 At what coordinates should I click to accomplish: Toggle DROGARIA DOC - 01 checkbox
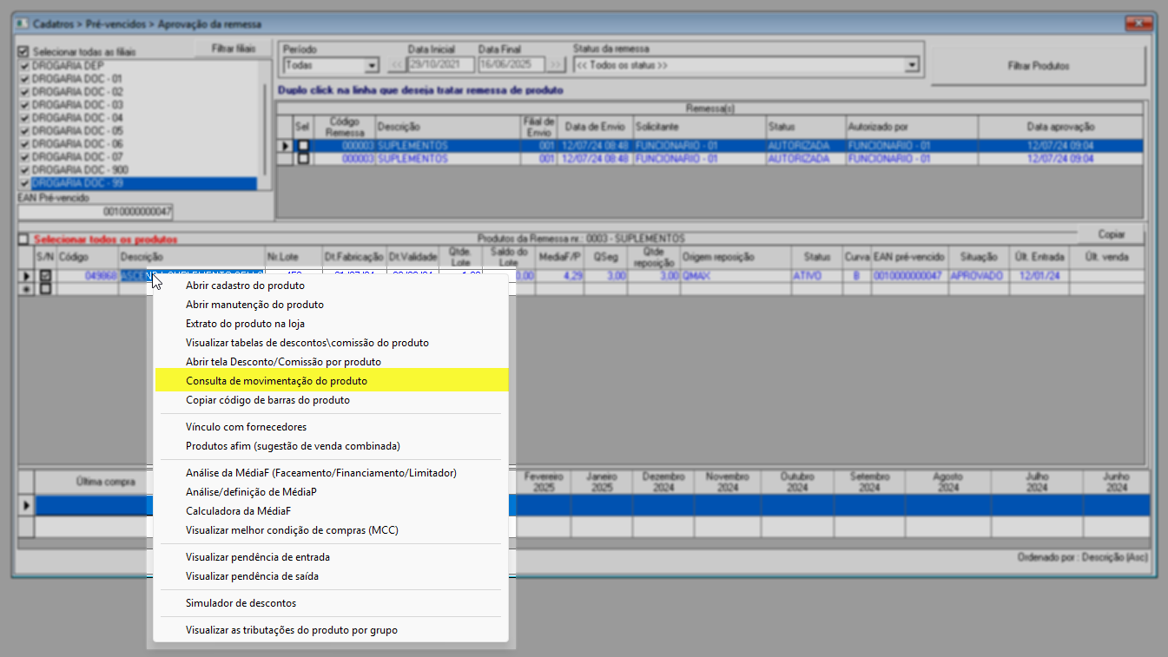(23, 78)
